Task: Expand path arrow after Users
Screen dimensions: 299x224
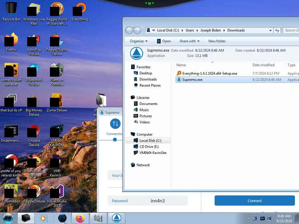Action: (x=197, y=30)
